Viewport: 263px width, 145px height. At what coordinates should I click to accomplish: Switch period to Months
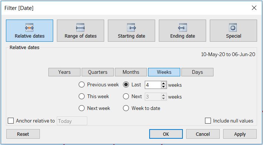point(131,72)
